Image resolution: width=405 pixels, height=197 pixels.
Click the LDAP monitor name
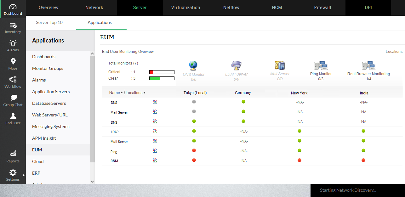click(115, 132)
